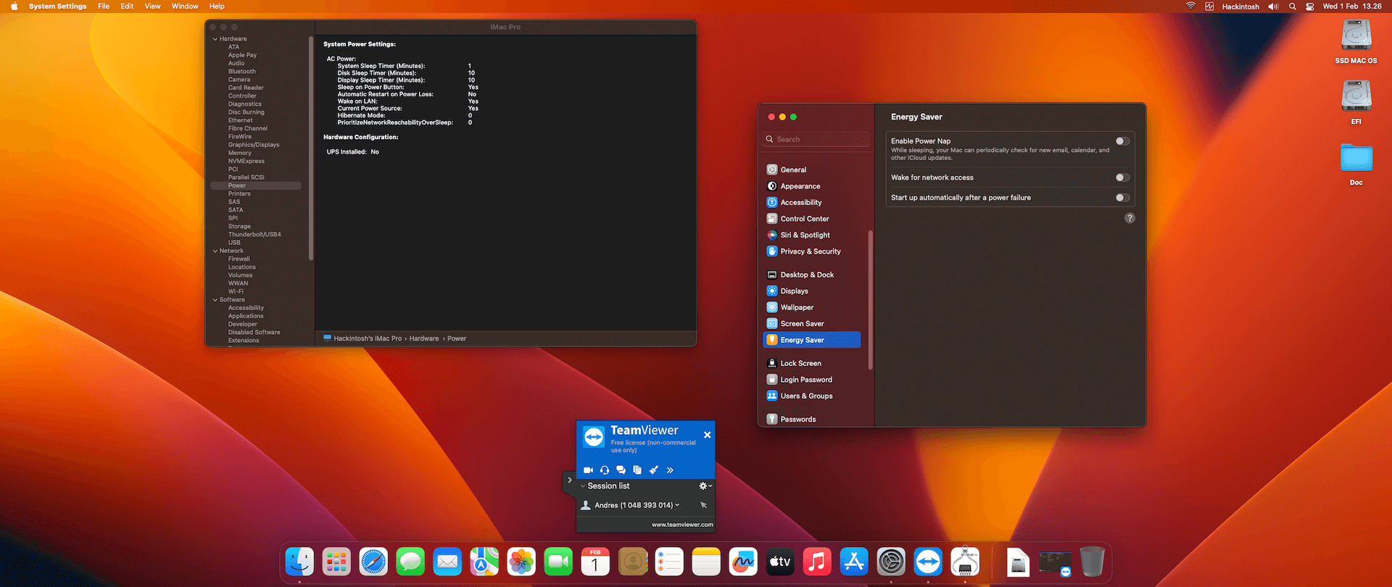1392x587 pixels.
Task: Select Energy Saver in the sidebar
Action: click(812, 340)
